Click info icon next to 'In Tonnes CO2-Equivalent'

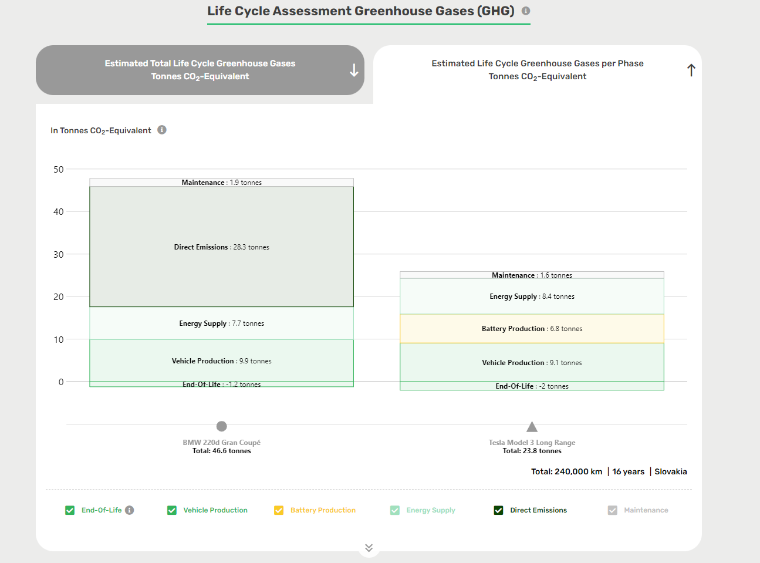(x=162, y=130)
